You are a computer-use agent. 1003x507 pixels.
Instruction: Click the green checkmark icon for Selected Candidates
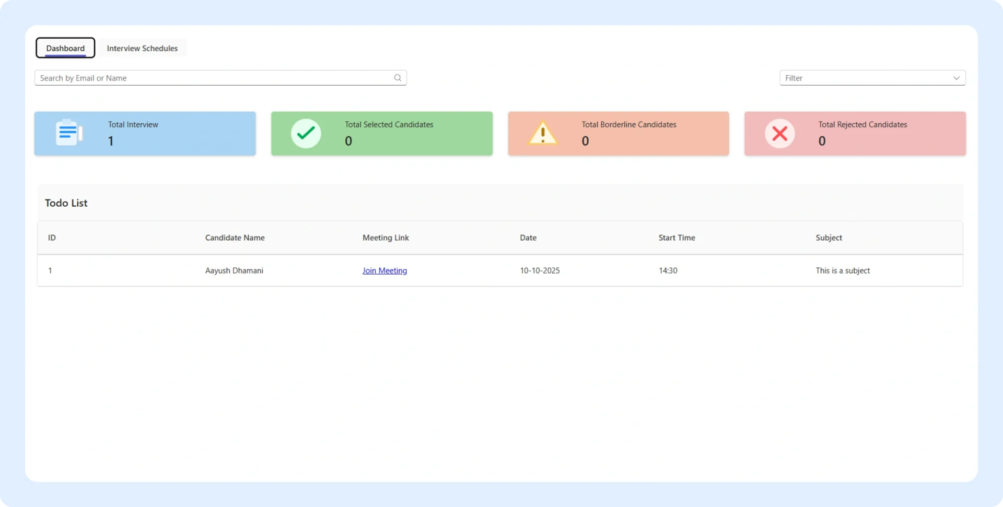306,133
